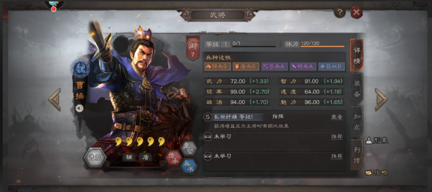Toggle the 辅 tag under the portrait

(129, 157)
